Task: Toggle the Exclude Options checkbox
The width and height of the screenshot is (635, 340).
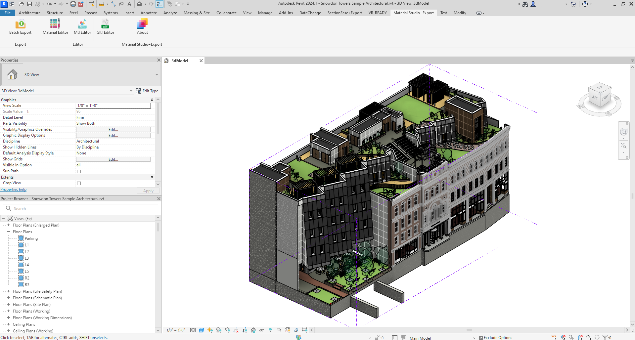Action: pyautogui.click(x=481, y=338)
